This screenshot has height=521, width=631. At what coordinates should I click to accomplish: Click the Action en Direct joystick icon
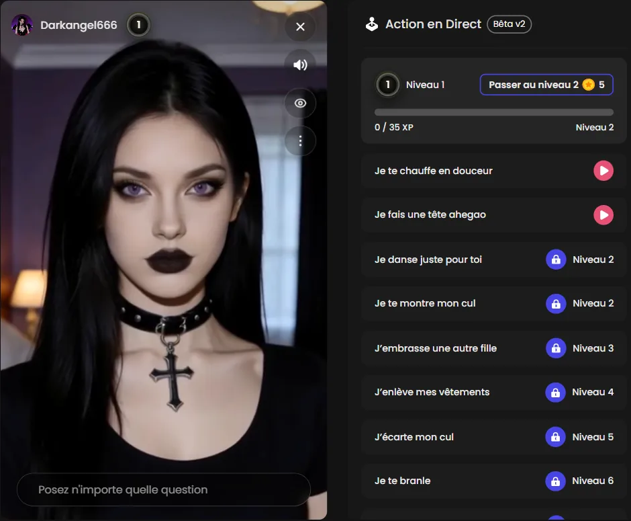372,24
